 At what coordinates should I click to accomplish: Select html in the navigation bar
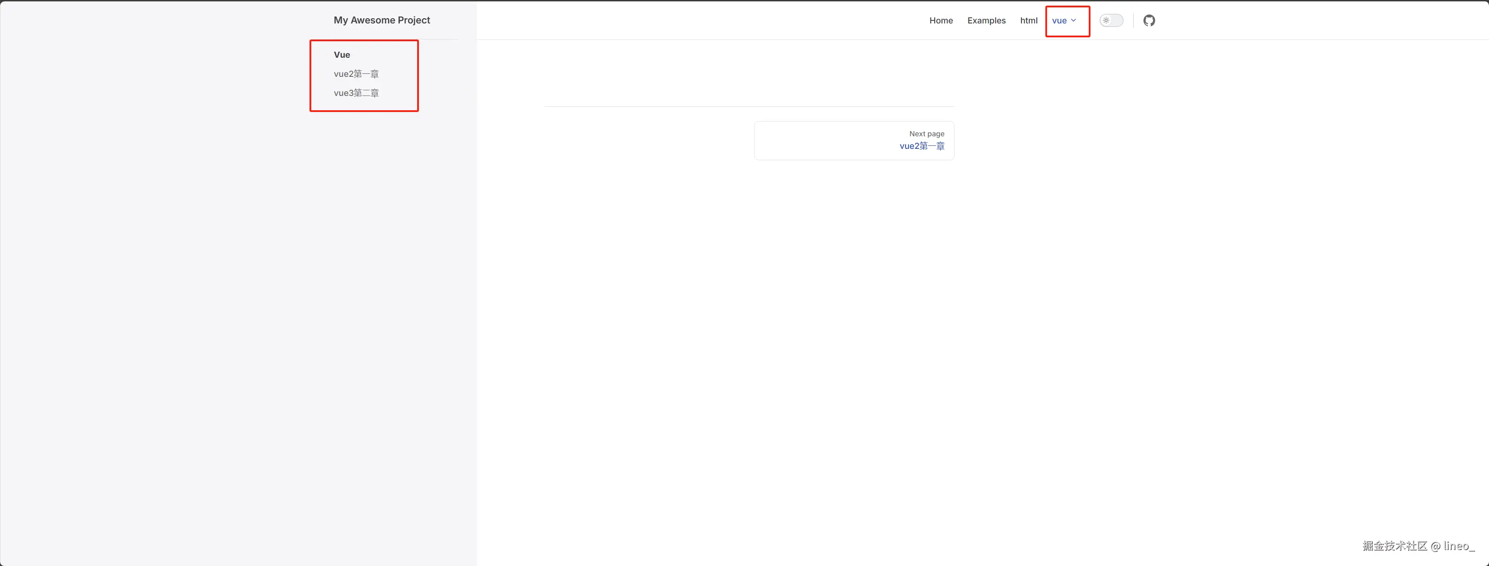[x=1028, y=21]
